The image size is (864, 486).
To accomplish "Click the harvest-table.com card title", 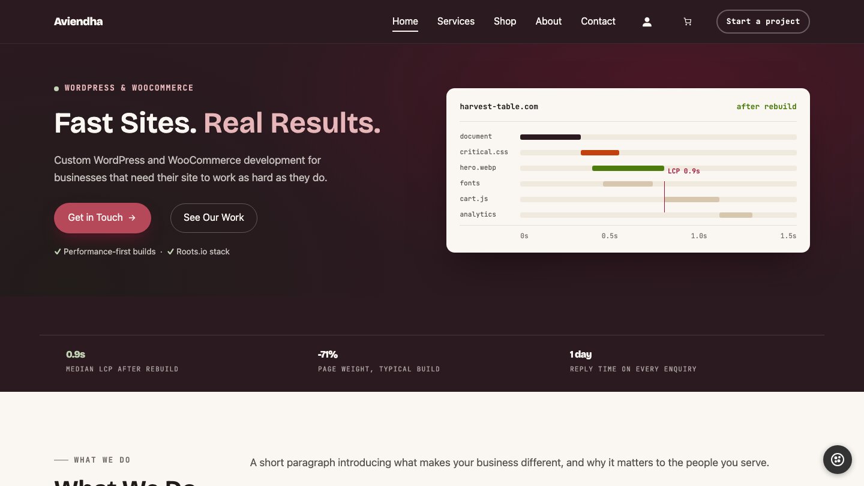I will point(499,107).
